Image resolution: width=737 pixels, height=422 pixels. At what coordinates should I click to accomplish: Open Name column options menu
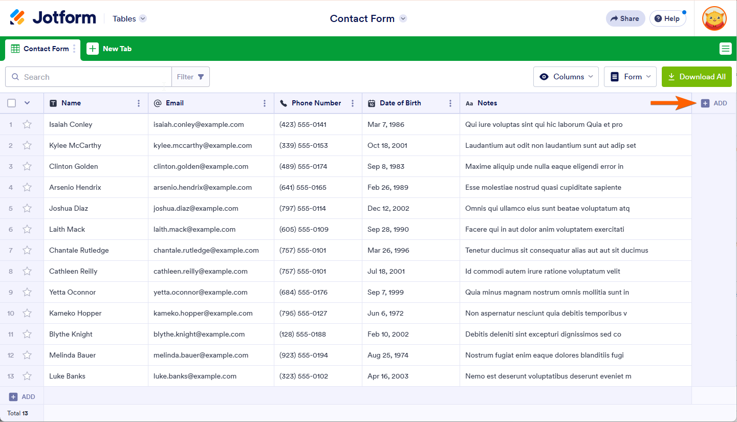(139, 103)
